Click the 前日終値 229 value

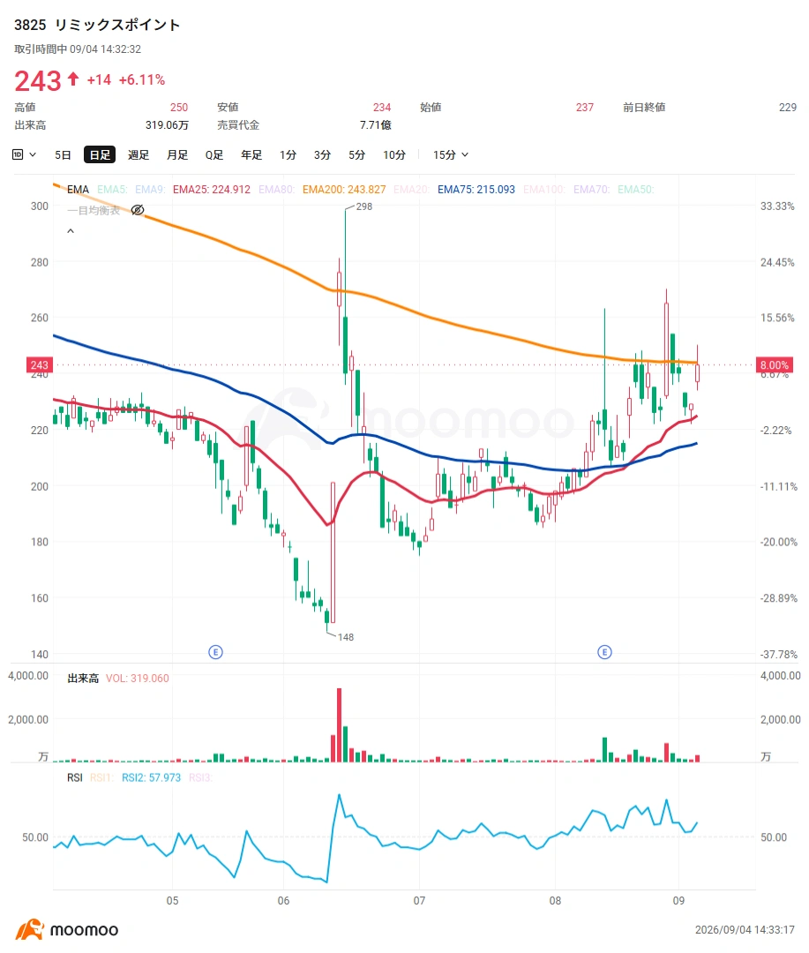point(788,108)
